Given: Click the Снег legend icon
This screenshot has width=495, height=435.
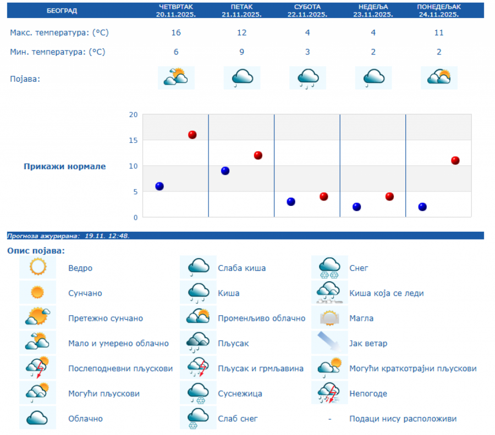Looking at the screenshot, I should pyautogui.click(x=329, y=268).
